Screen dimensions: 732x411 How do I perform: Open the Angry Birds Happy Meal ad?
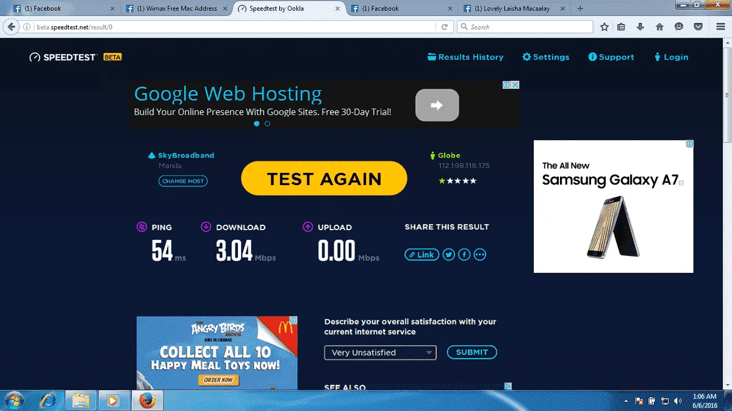tap(217, 353)
